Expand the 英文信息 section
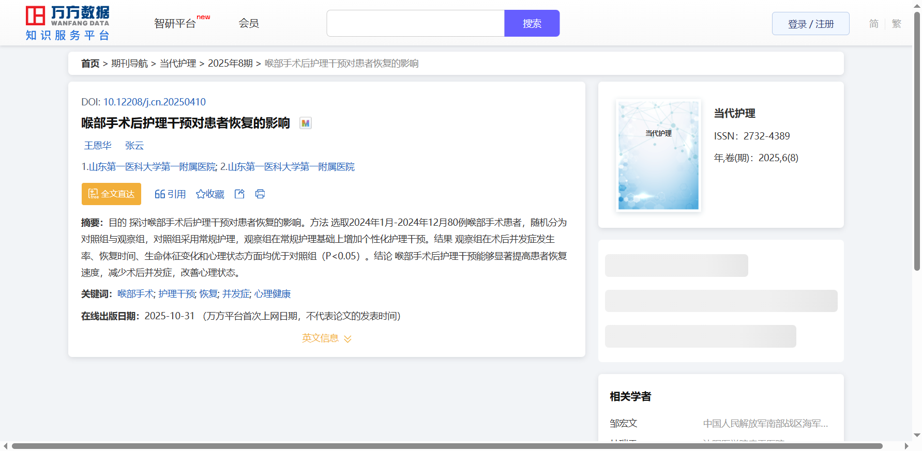 (x=326, y=338)
